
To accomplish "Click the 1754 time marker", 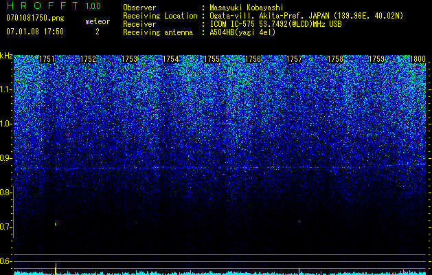I will (x=171, y=59).
